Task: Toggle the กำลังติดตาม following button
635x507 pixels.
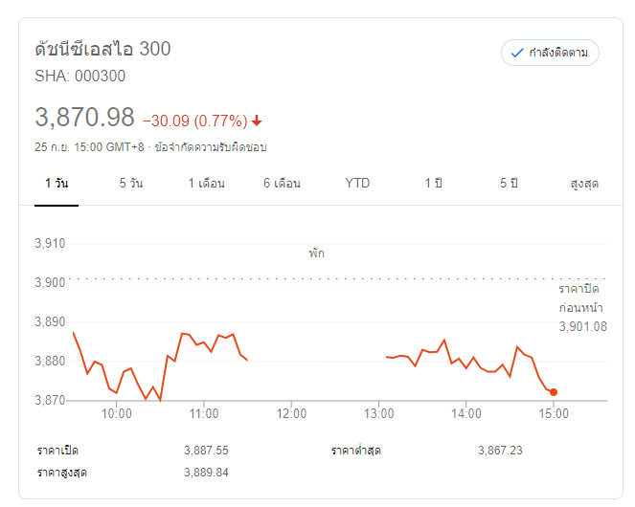Action: (550, 53)
